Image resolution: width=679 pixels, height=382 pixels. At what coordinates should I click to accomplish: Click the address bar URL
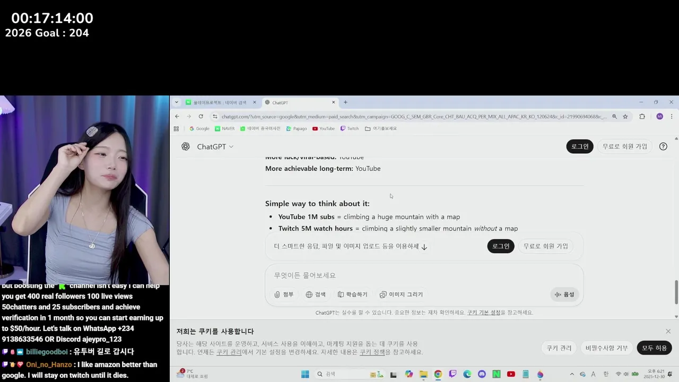point(414,116)
